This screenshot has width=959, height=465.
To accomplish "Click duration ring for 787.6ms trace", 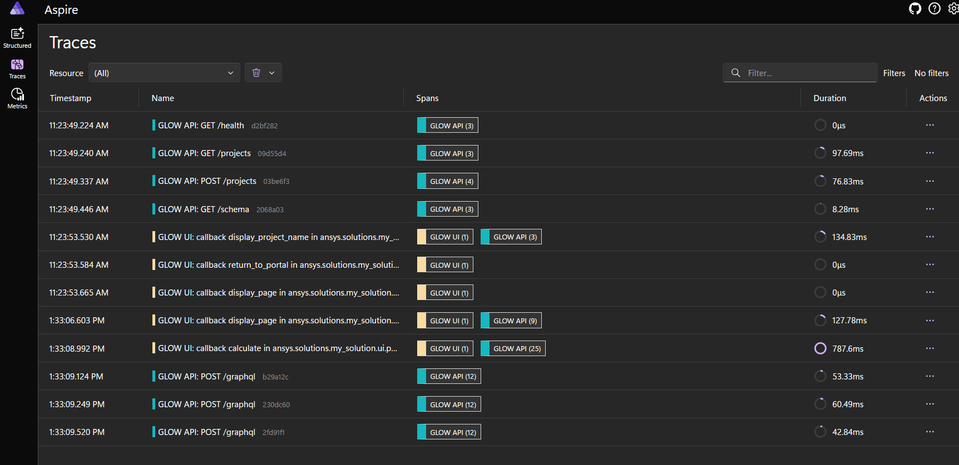I will pos(820,348).
